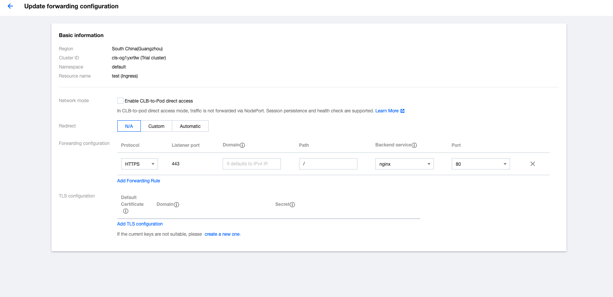
Task: Click Add TLS configuration link
Action: click(x=140, y=224)
